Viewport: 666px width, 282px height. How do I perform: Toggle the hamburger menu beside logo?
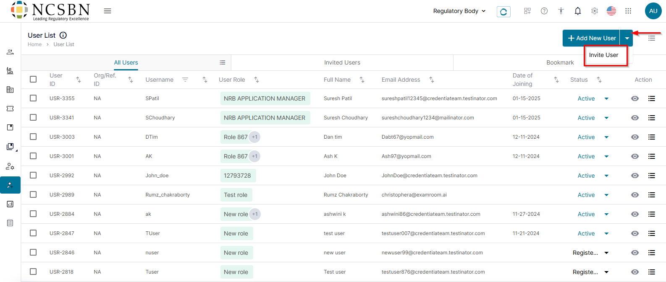(x=108, y=11)
